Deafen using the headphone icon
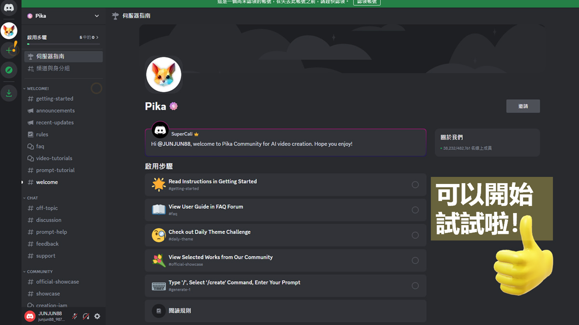579x325 pixels. click(x=86, y=316)
